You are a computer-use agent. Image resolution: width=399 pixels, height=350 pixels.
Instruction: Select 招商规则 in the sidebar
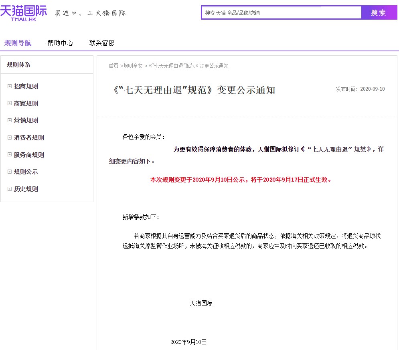(26, 87)
